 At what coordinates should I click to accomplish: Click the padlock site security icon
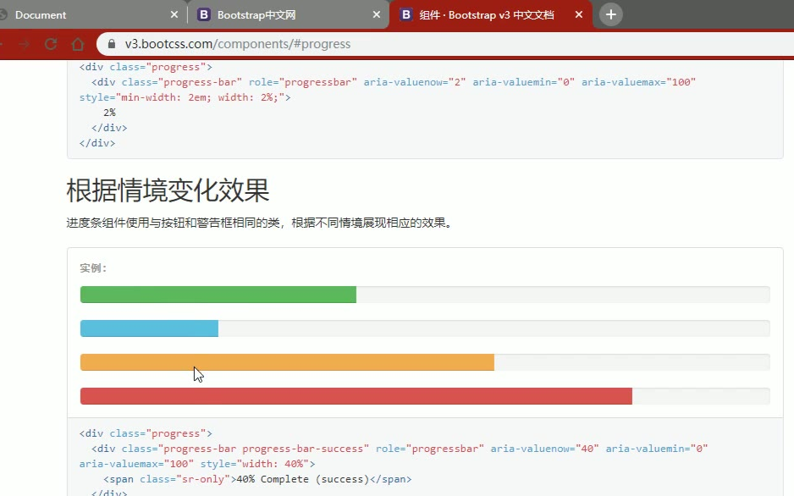112,44
